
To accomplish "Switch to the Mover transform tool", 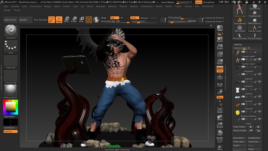I will click(x=66, y=19).
